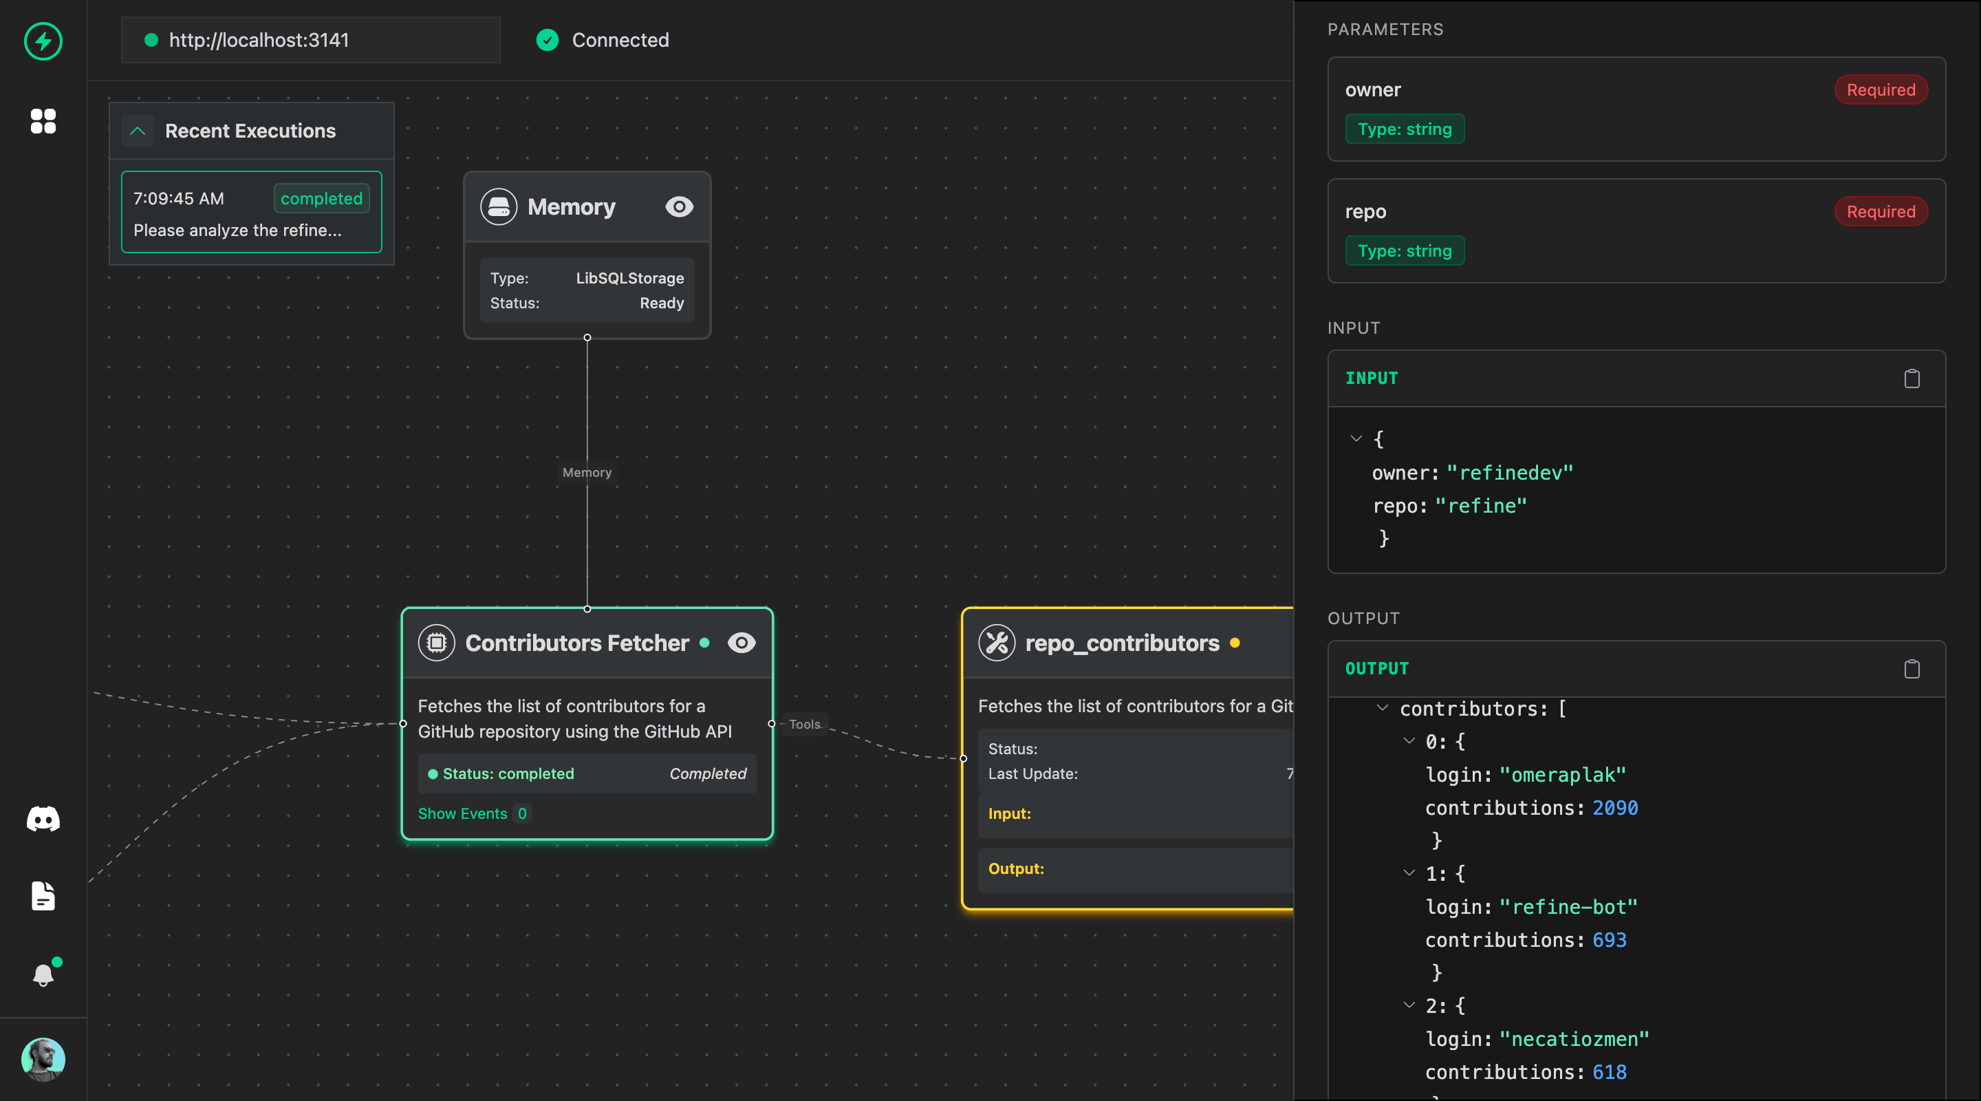Screen dimensions: 1981x1101
Task: Open the agents grid dashboard icon
Action: 43,121
